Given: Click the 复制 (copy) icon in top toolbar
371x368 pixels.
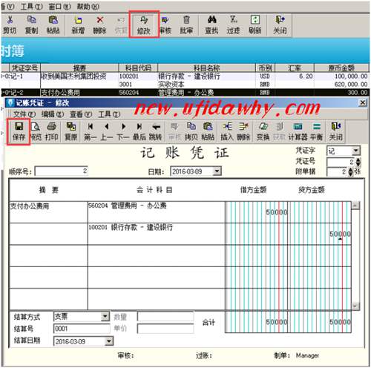Looking at the screenshot, I should [x=31, y=24].
